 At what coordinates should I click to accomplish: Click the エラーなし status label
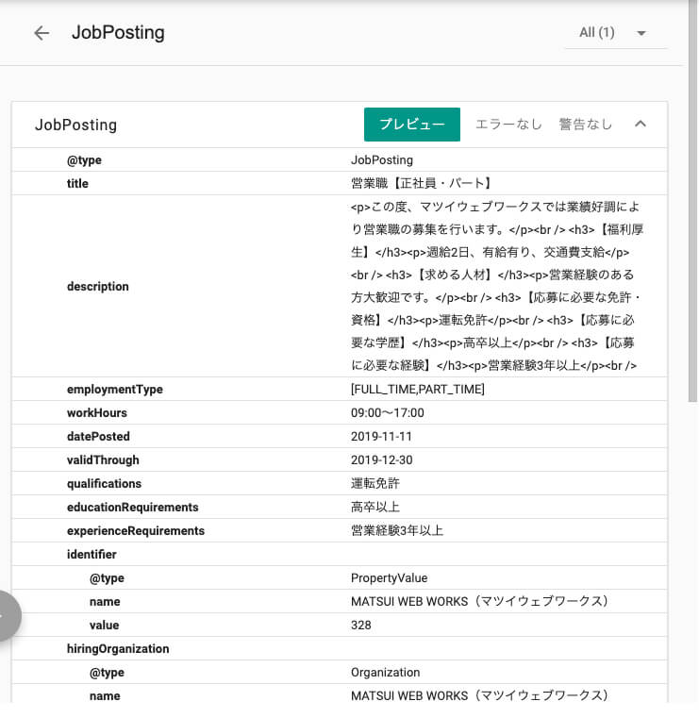pos(508,125)
